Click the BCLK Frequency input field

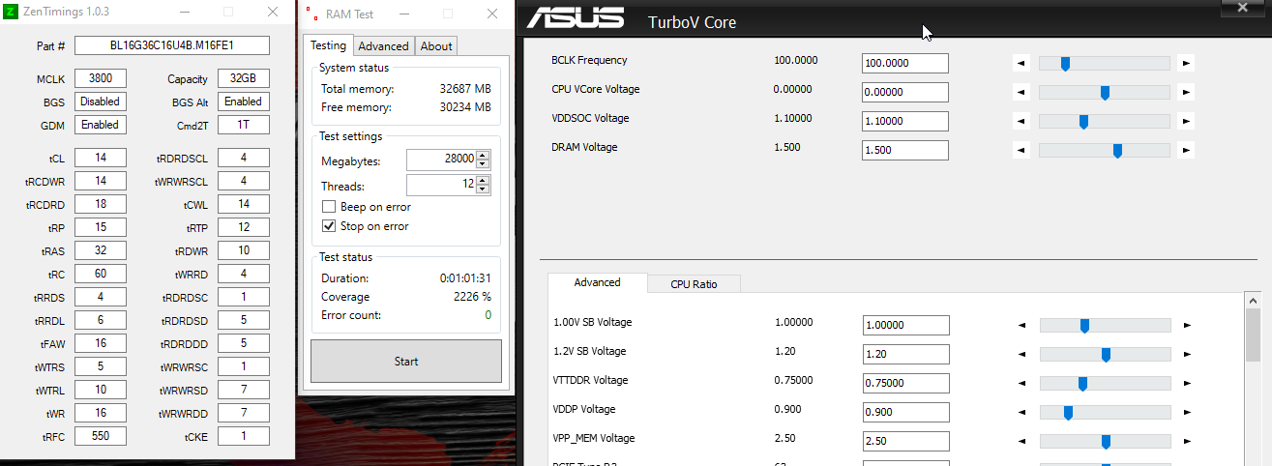pos(905,63)
